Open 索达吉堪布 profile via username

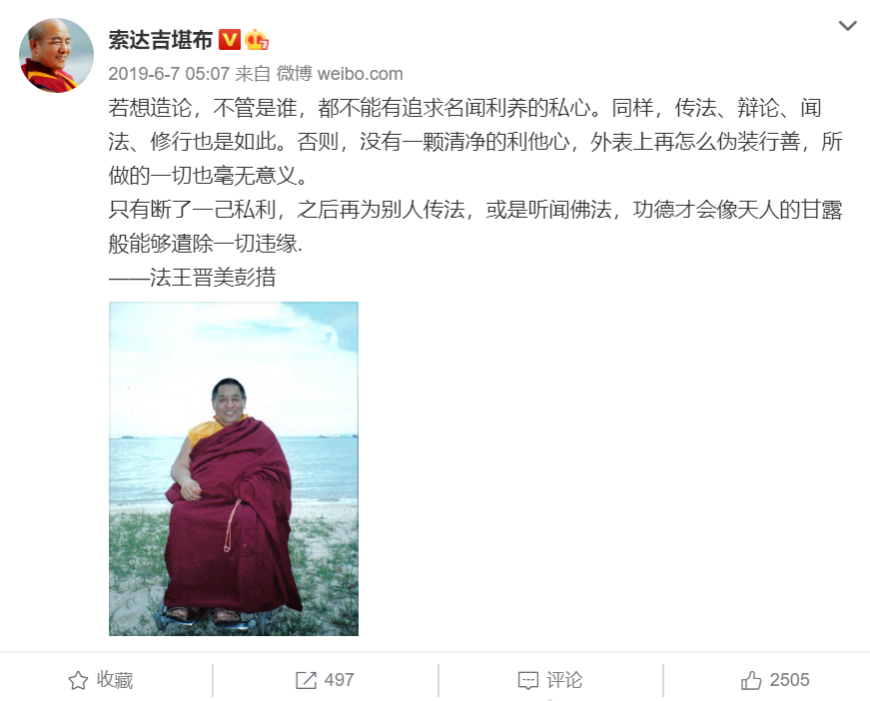click(161, 40)
